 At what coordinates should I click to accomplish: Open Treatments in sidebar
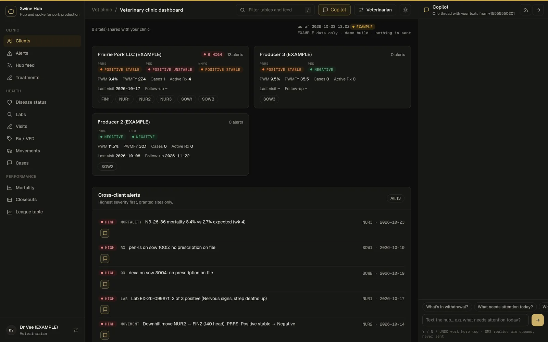(42, 78)
